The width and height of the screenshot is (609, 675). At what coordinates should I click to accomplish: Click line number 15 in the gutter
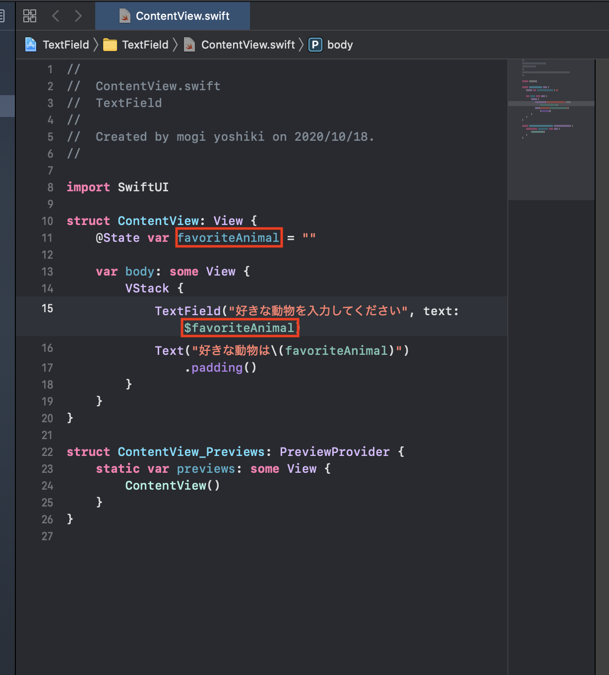tap(47, 308)
